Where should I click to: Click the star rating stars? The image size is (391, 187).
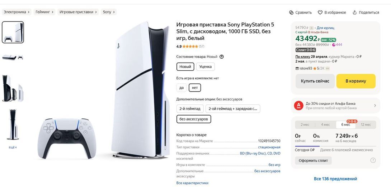[190, 46]
